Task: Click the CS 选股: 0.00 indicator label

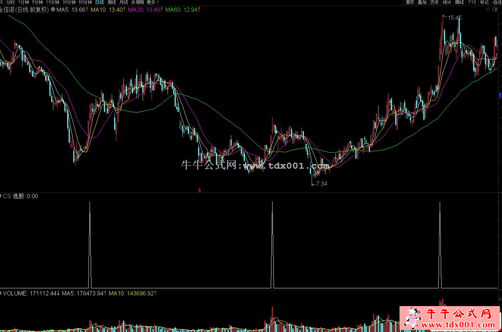Action: coord(20,196)
